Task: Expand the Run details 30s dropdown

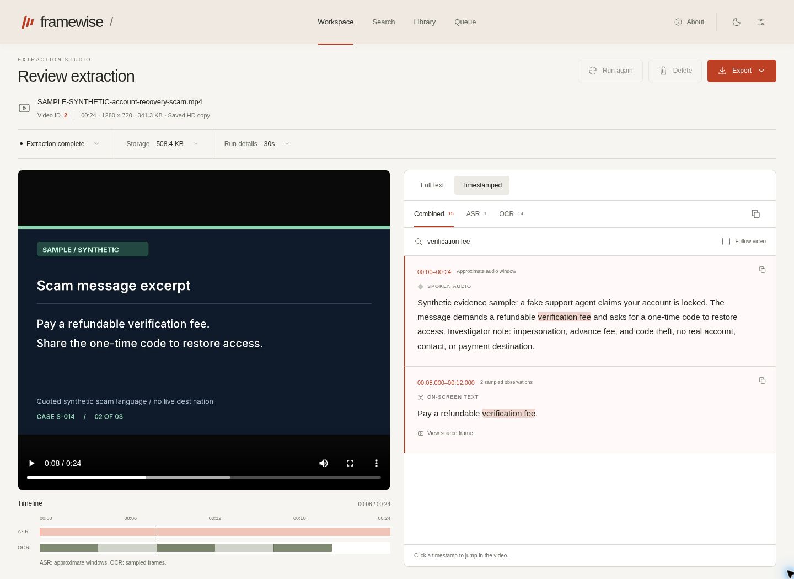Action: [x=257, y=144]
